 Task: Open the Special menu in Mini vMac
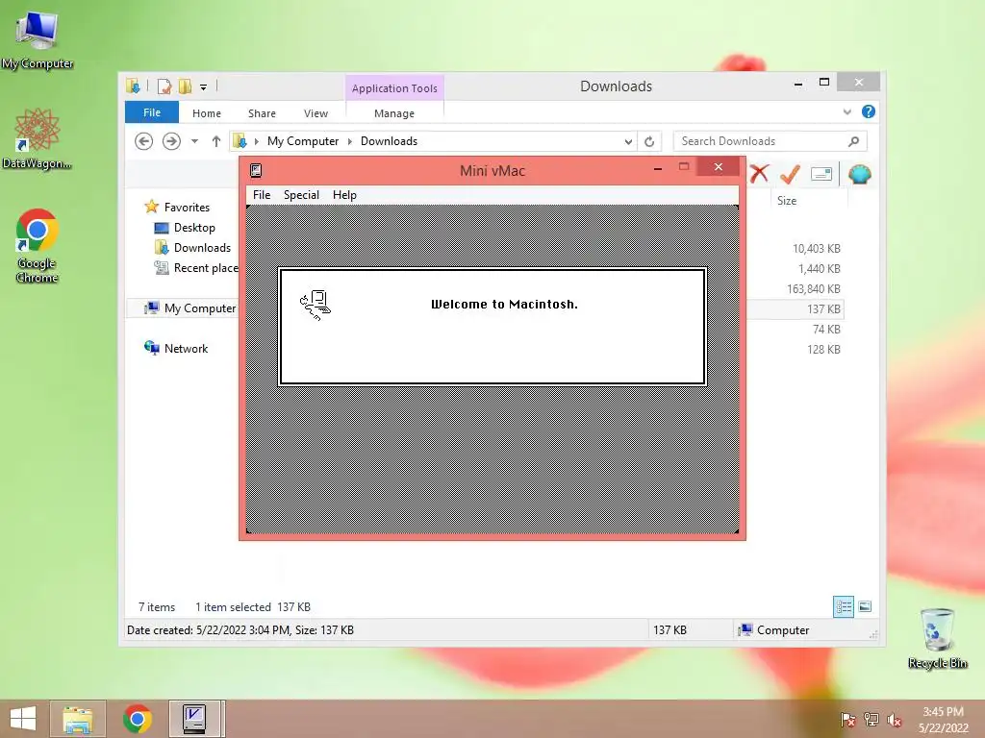click(301, 195)
